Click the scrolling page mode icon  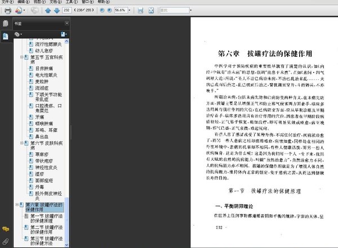140,10
